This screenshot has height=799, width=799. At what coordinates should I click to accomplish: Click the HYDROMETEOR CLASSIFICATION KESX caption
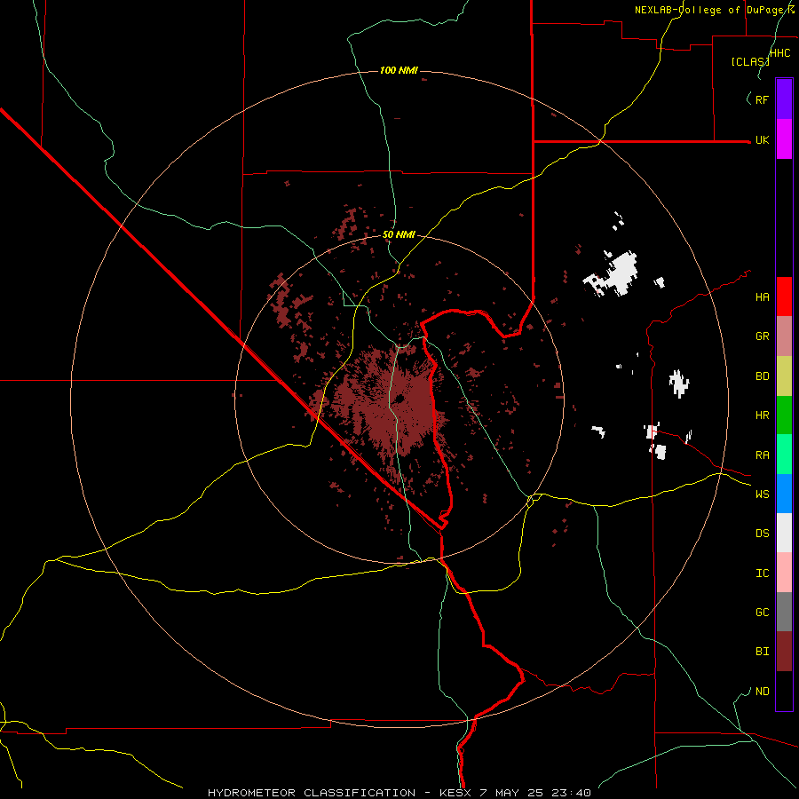(x=399, y=793)
